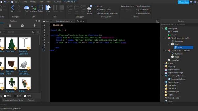Open the MODEL ribbon tab
198x111 pixels.
point(33,2)
